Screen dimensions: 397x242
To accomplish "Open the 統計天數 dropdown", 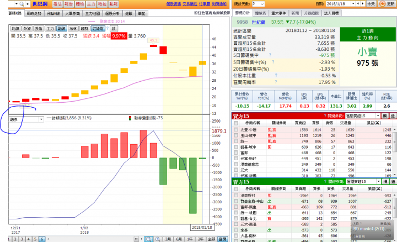I will [258, 4].
